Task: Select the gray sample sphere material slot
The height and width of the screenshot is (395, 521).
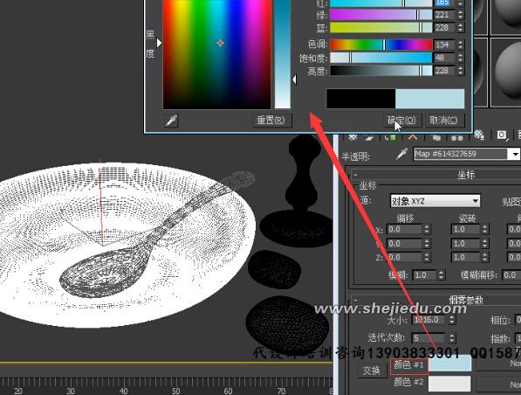Action: (x=506, y=72)
